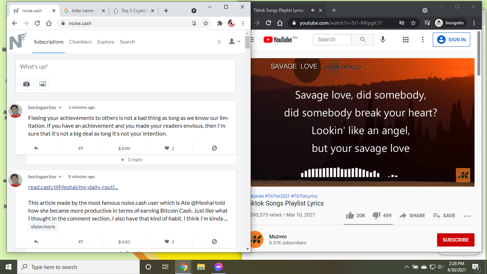Click the more actions dots below video
Screen dimensions: 487x274
click(467, 215)
